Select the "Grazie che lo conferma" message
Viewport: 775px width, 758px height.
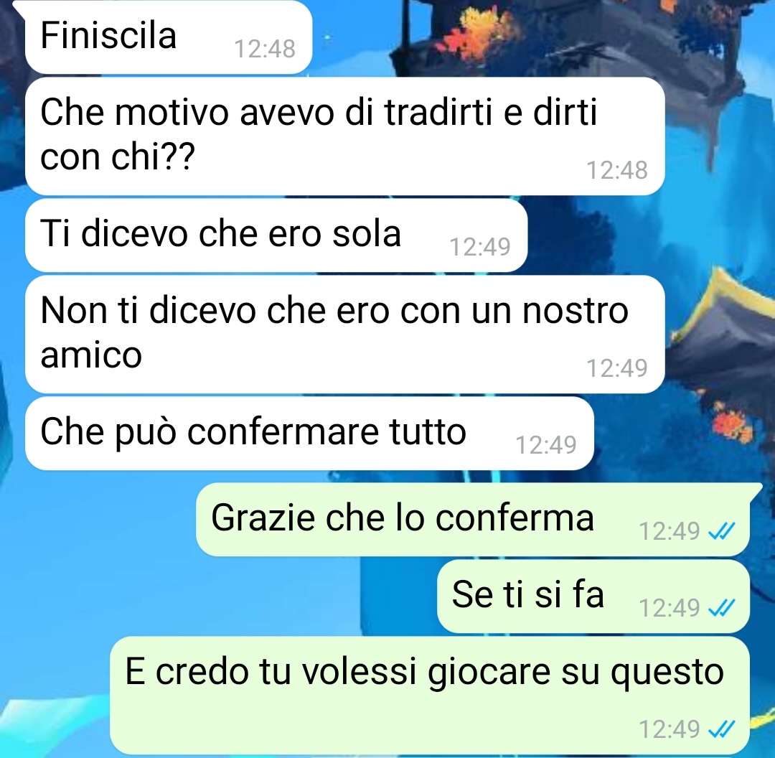[x=472, y=520]
